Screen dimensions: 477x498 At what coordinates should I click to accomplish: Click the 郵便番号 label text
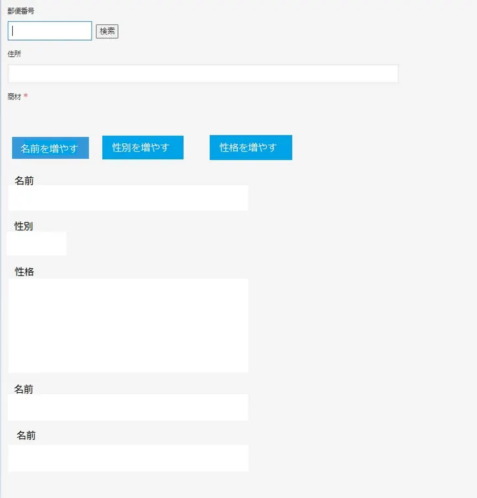click(21, 11)
